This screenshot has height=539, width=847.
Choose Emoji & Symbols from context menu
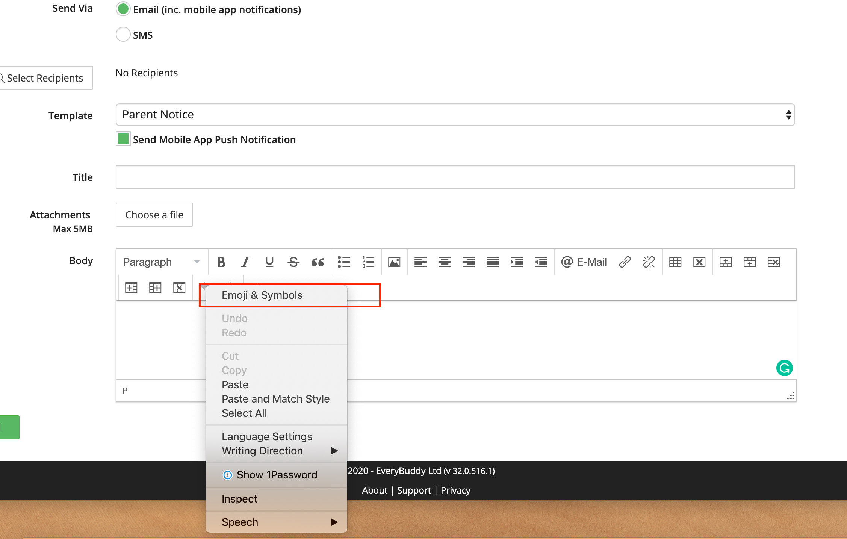pyautogui.click(x=262, y=295)
